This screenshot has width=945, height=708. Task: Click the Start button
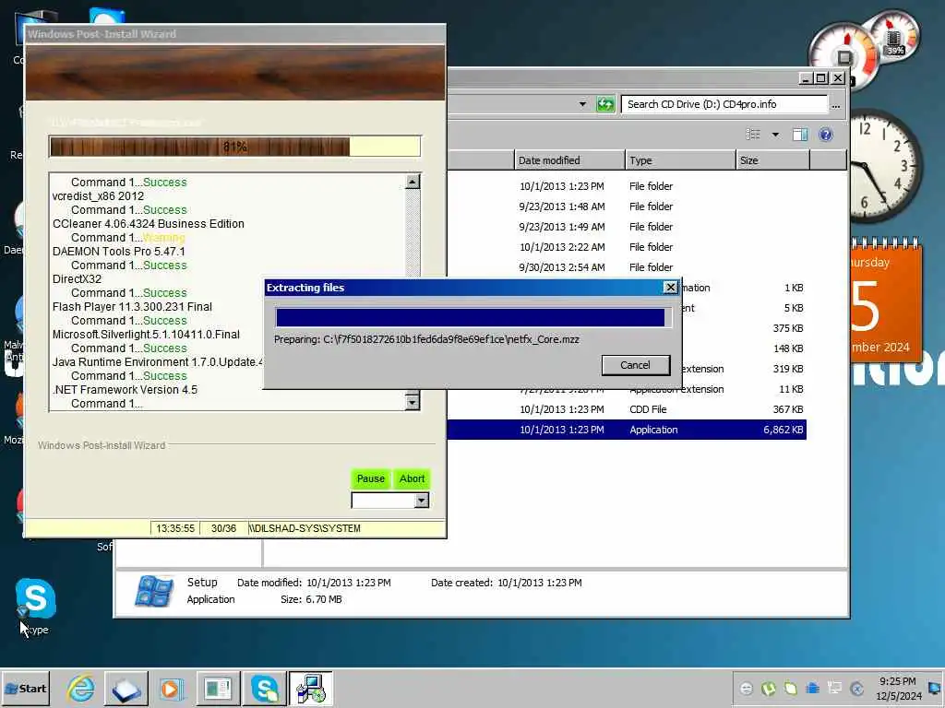(x=25, y=688)
